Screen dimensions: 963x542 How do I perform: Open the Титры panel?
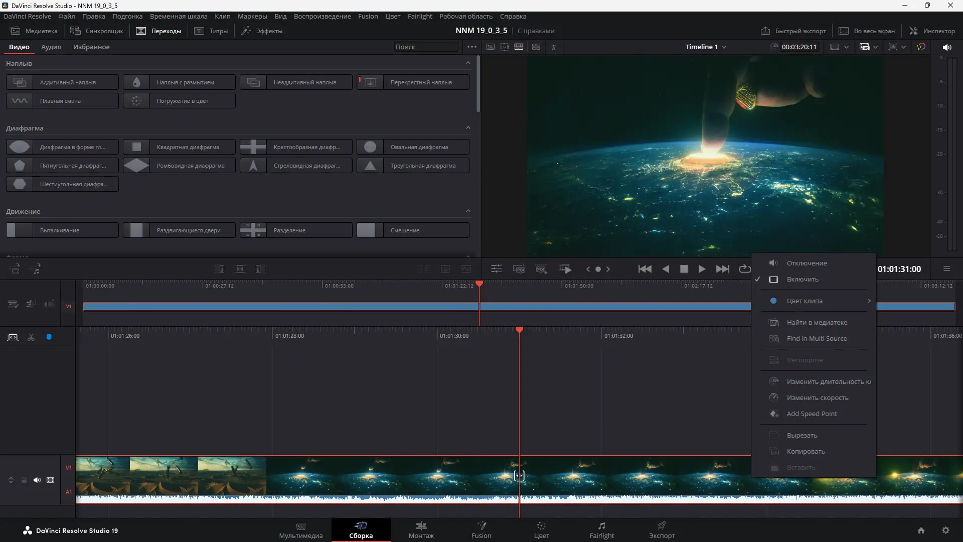211,31
